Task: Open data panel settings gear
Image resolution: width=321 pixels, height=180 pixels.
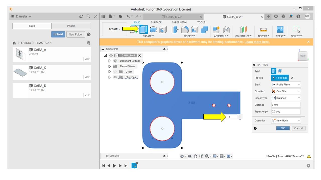Action: pos(89,34)
